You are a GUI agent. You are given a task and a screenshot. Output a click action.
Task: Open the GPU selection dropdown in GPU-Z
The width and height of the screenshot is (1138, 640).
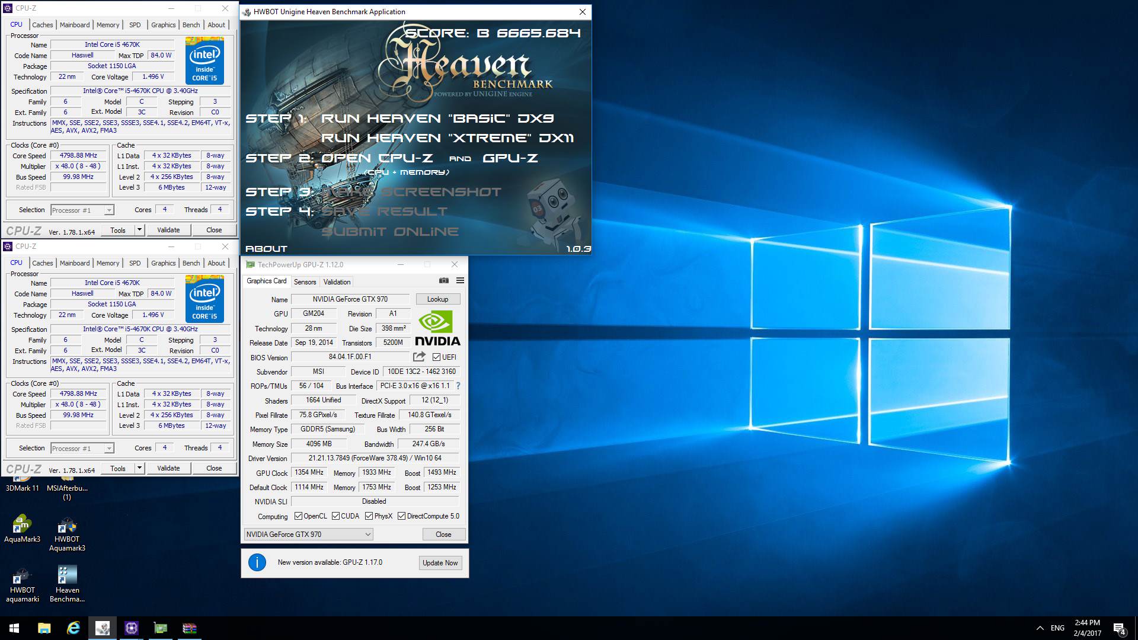pyautogui.click(x=308, y=534)
